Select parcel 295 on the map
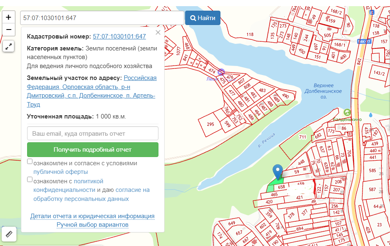 tap(211, 124)
